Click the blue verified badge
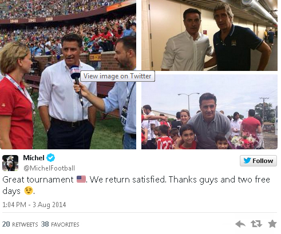Screen dimensions: 281x234 coord(51,158)
